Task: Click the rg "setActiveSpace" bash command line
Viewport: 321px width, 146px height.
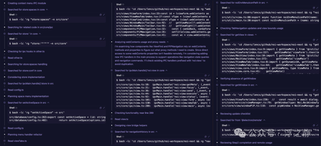Action: (37, 112)
